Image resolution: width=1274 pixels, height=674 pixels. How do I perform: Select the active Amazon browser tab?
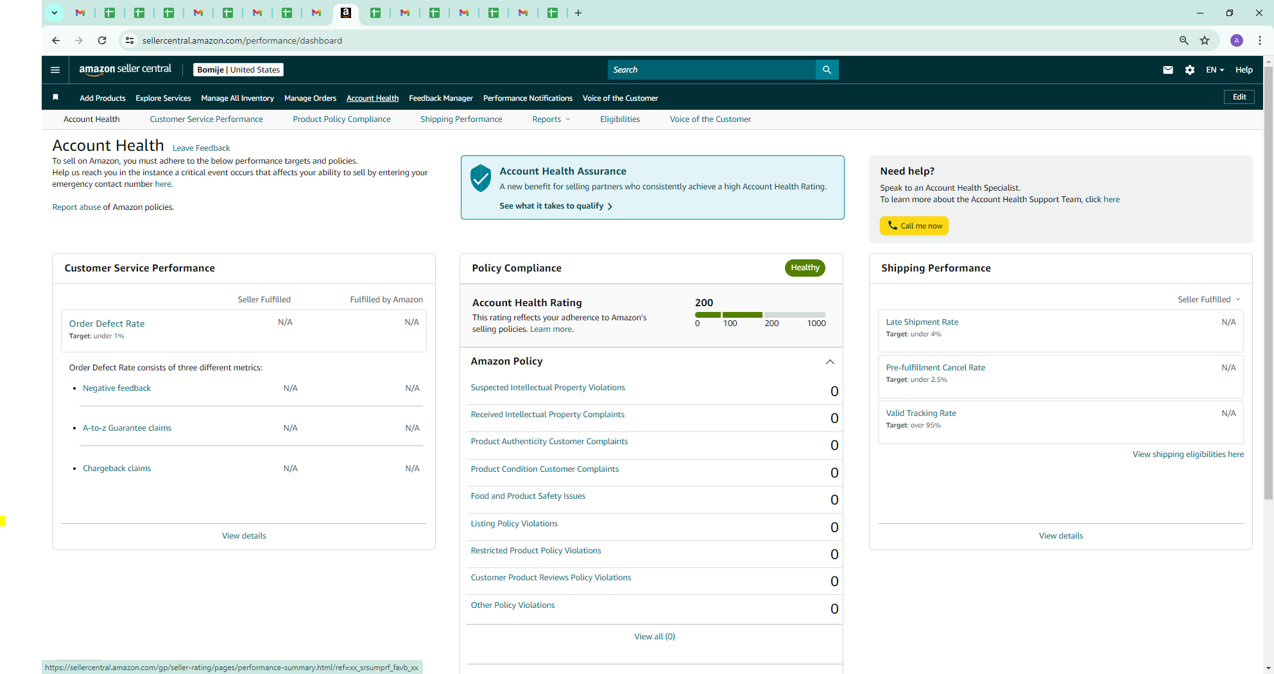tap(346, 13)
